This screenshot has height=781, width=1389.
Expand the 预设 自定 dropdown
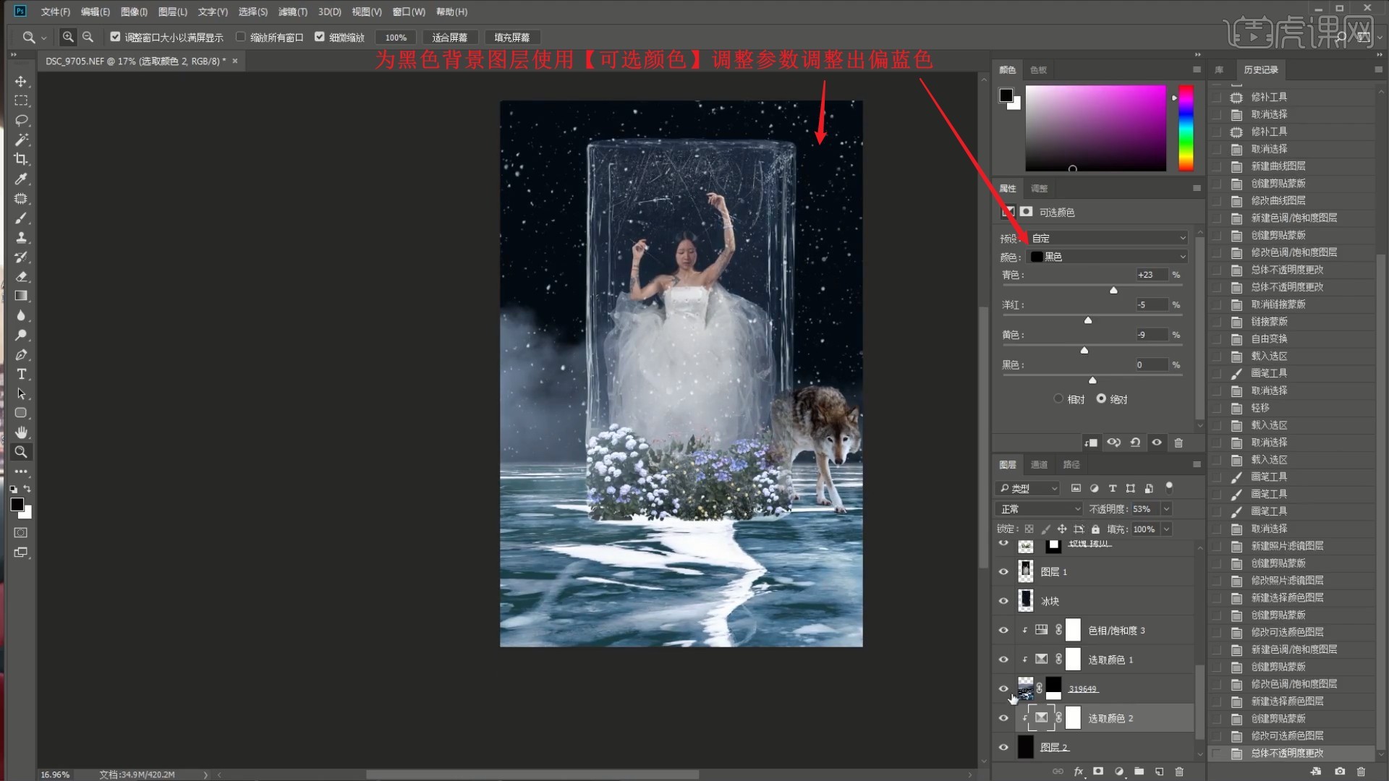pyautogui.click(x=1108, y=238)
